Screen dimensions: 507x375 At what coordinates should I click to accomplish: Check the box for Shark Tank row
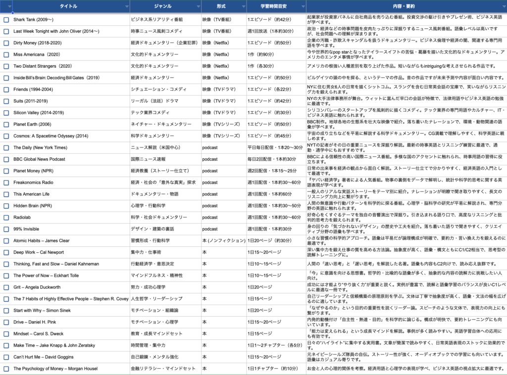point(6,20)
